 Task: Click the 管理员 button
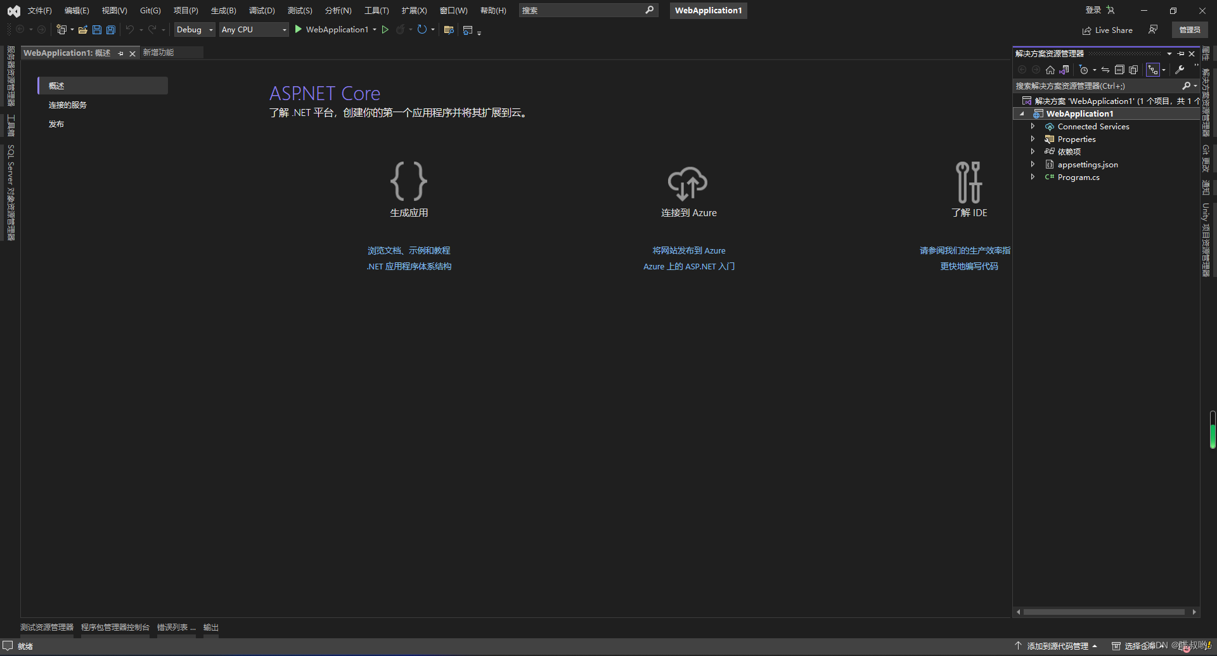pos(1190,30)
